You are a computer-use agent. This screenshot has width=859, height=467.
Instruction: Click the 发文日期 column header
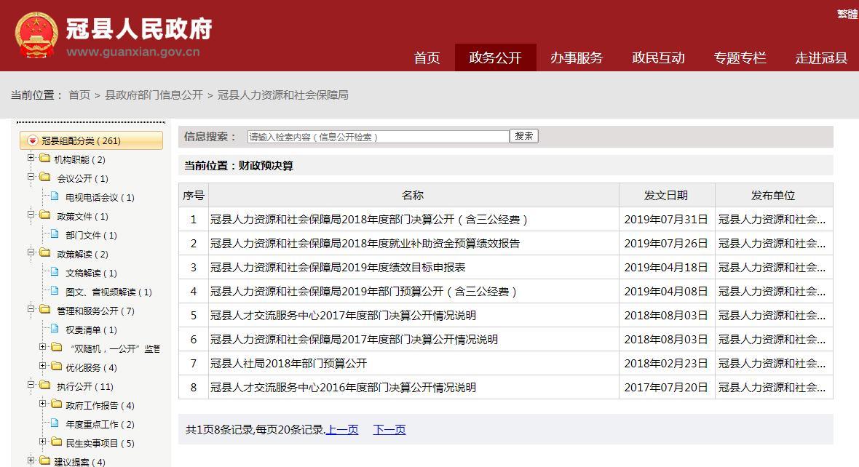666,196
